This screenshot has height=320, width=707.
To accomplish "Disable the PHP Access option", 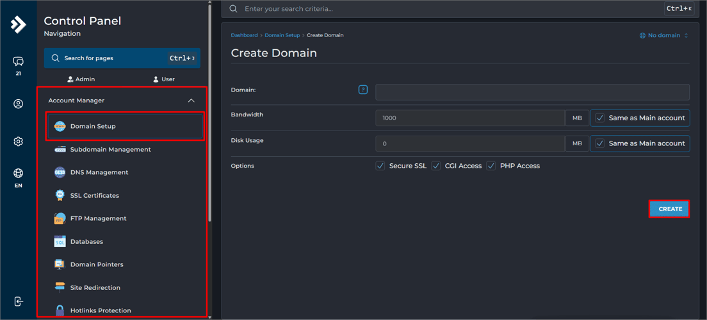I will 491,166.
